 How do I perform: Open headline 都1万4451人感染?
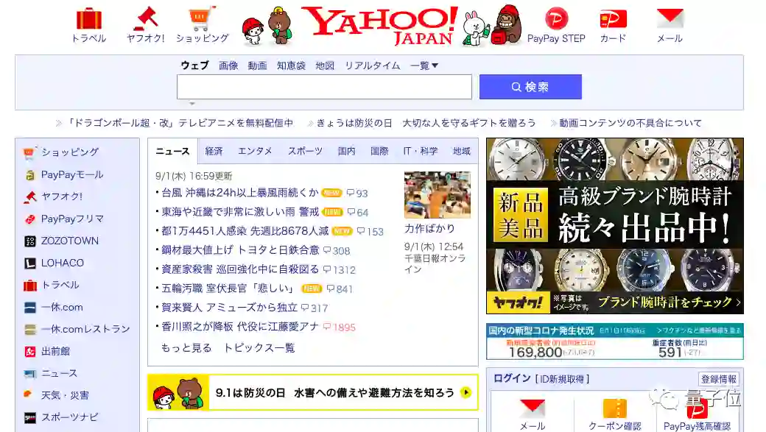[245, 231]
